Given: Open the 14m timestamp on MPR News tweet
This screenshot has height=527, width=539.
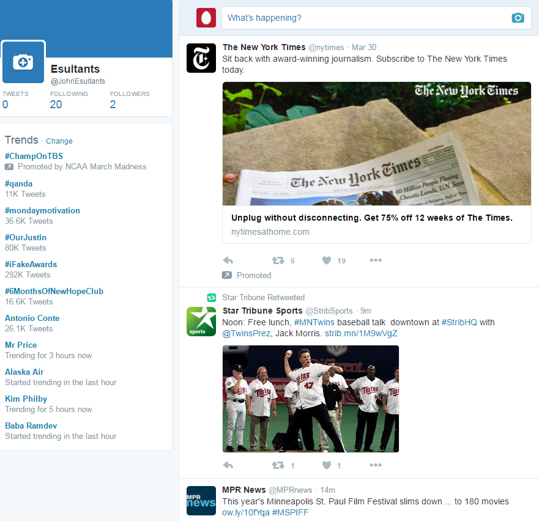Looking at the screenshot, I should (x=327, y=490).
